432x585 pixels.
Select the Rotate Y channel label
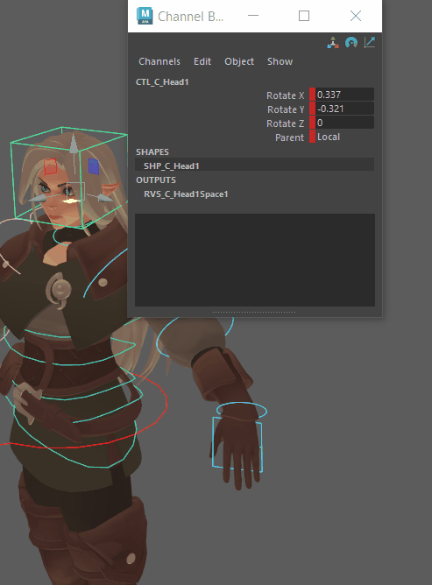tap(286, 109)
